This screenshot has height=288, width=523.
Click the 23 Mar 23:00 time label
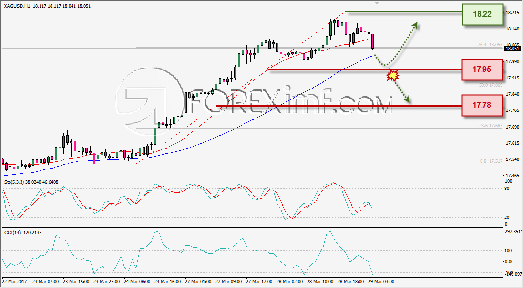click(x=106, y=282)
